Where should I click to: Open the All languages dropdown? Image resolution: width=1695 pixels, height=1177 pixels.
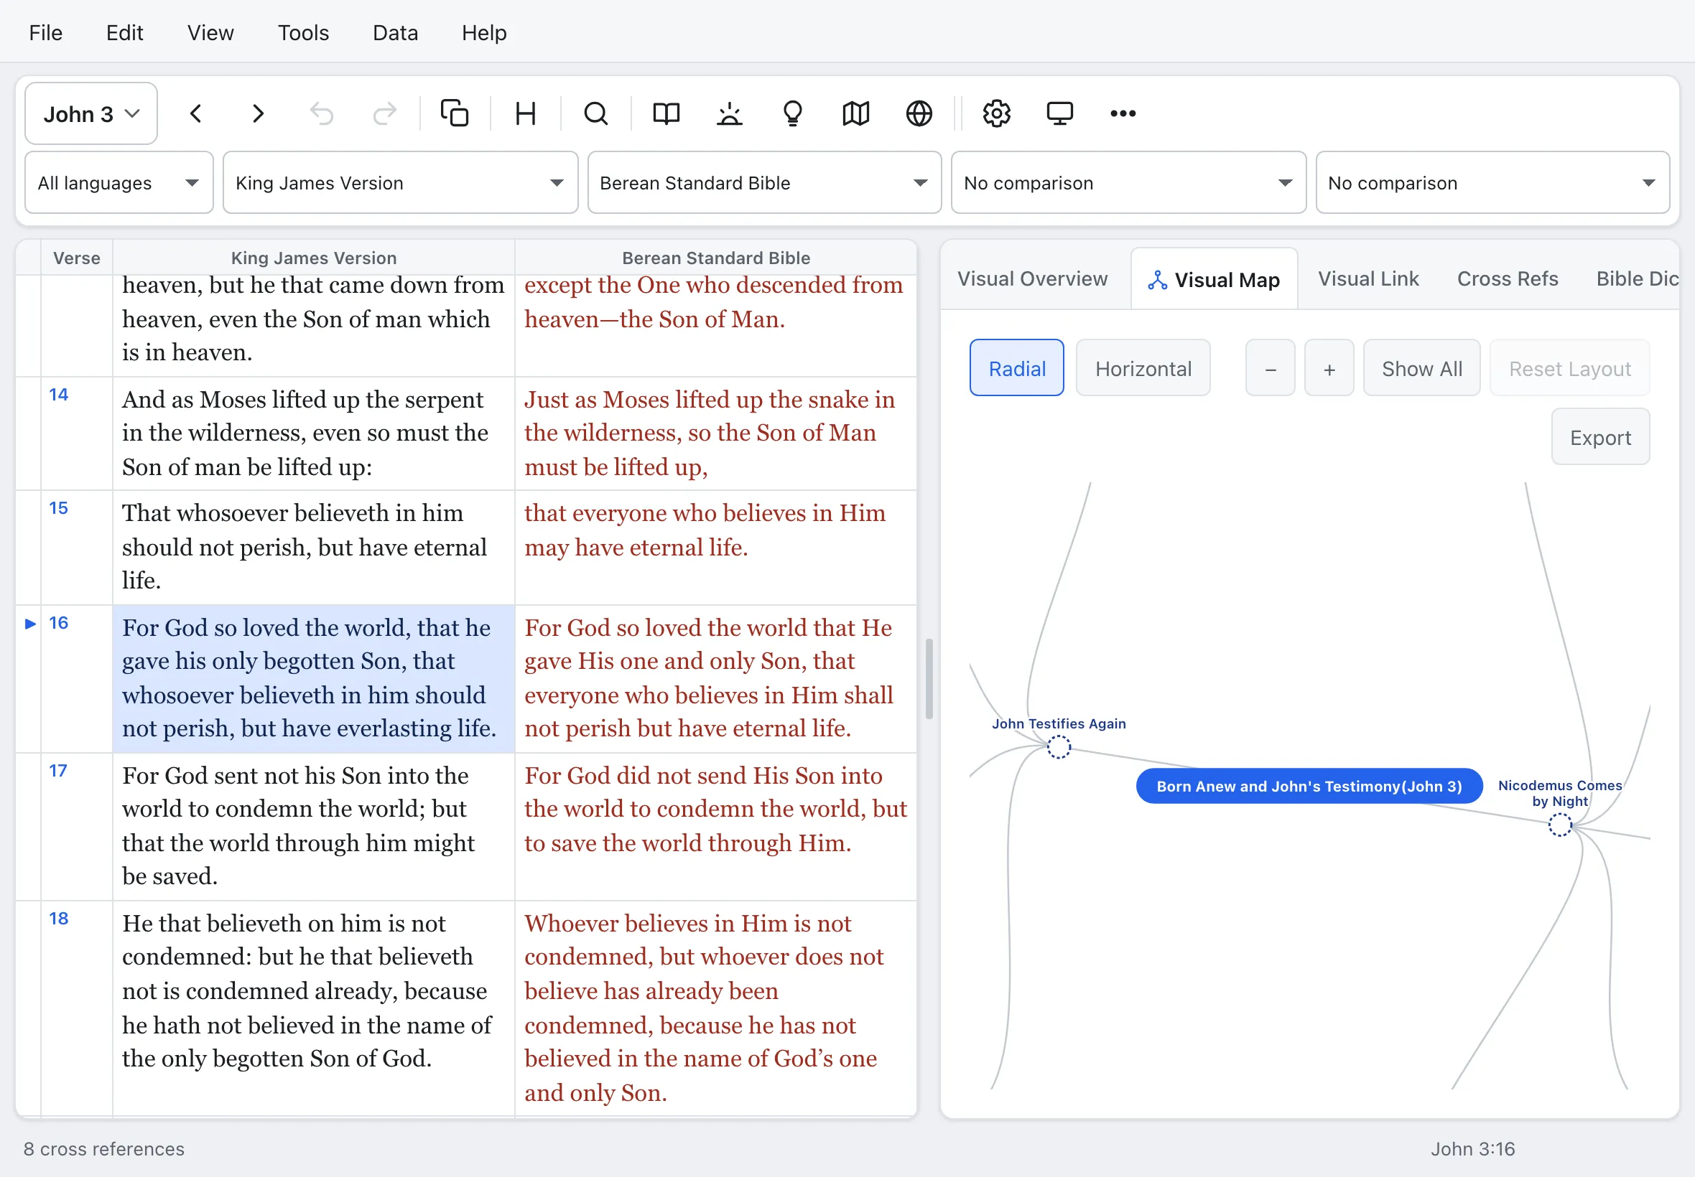(x=119, y=183)
